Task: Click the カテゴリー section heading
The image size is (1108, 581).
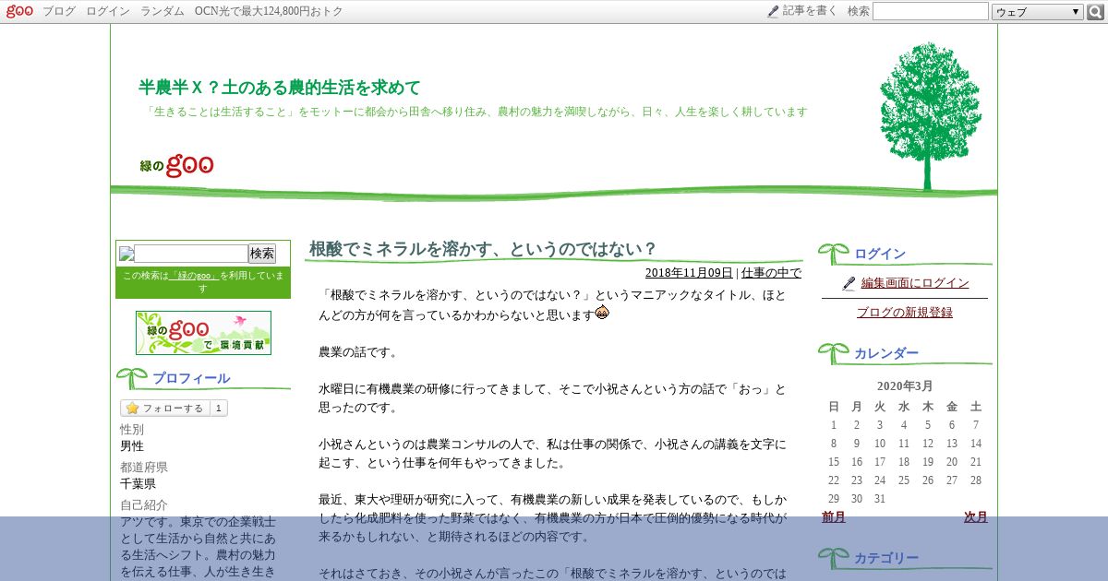Action: (886, 558)
